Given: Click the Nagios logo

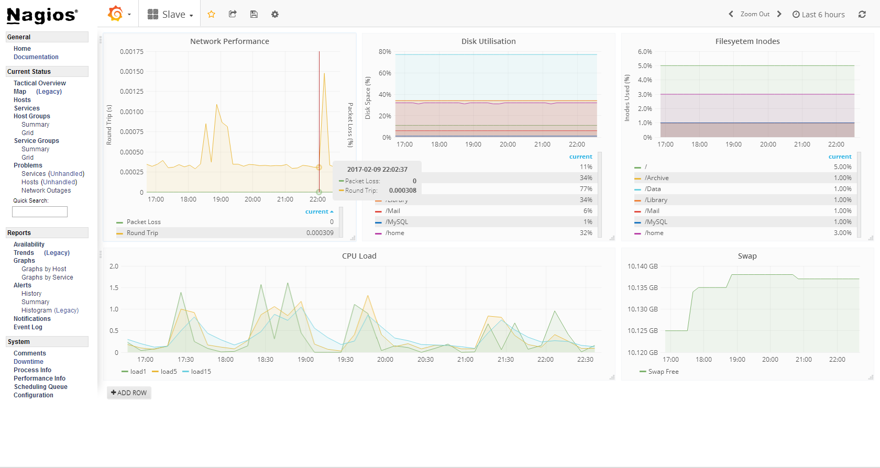Looking at the screenshot, I should pos(42,15).
